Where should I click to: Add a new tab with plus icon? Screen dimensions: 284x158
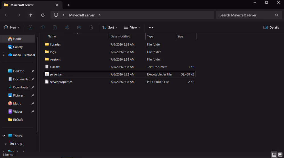[68, 5]
